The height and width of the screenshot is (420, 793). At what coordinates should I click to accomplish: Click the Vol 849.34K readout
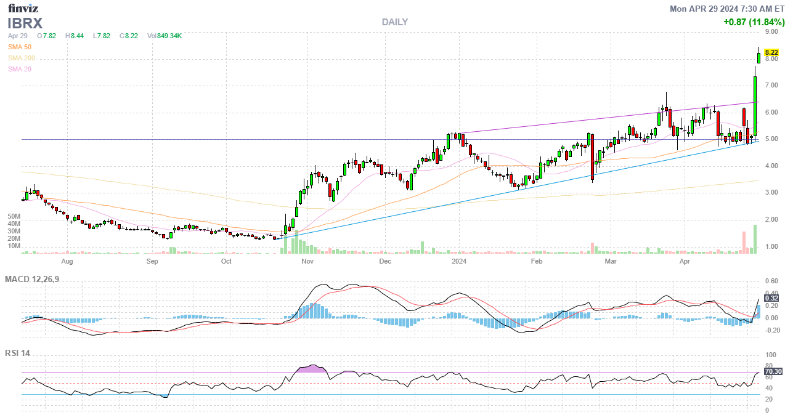coord(165,36)
